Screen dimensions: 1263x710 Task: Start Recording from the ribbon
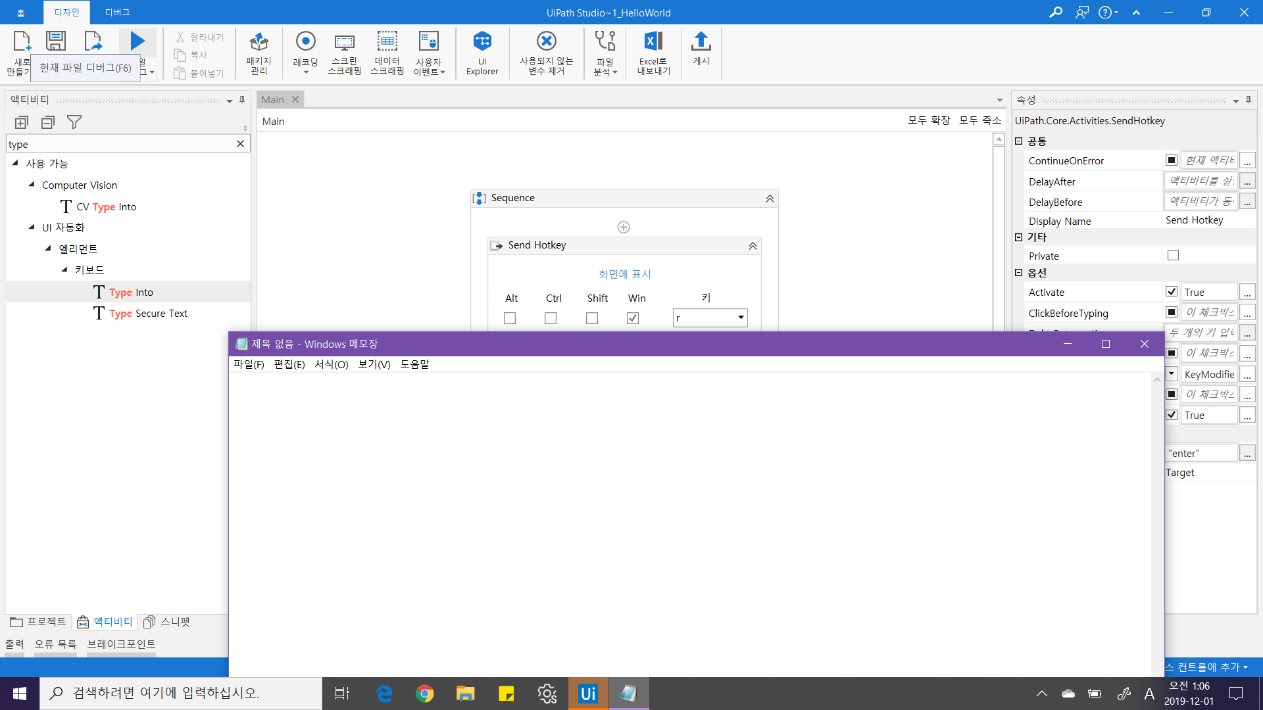click(305, 42)
